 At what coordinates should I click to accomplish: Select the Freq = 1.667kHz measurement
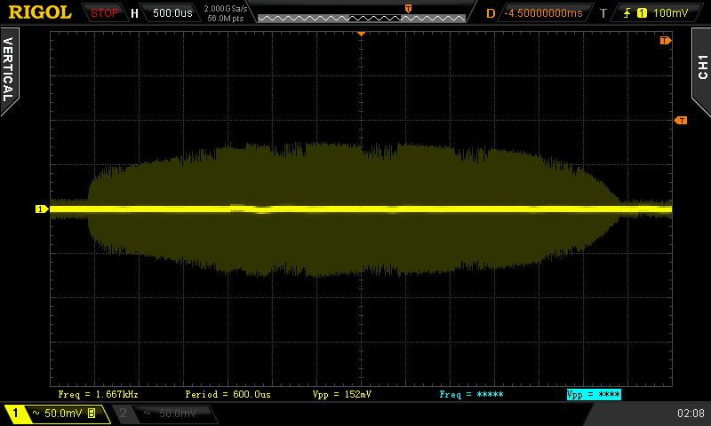(x=98, y=393)
